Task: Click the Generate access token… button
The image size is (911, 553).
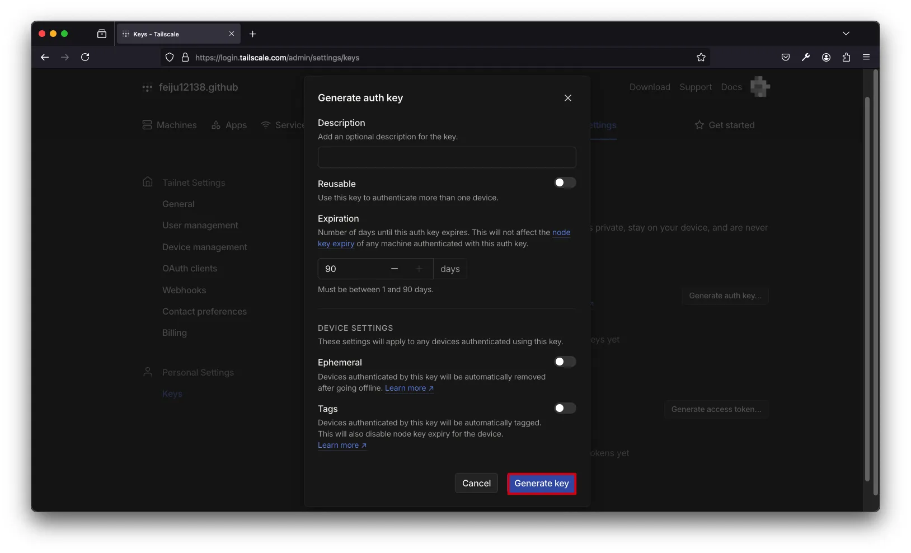Action: pos(716,409)
